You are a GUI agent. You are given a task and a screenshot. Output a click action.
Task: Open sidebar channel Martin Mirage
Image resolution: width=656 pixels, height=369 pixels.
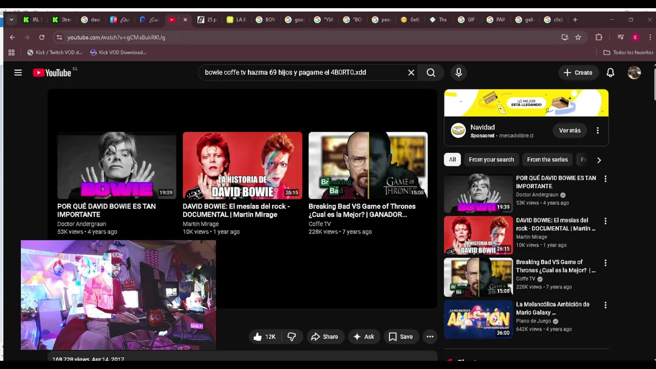tap(531, 237)
